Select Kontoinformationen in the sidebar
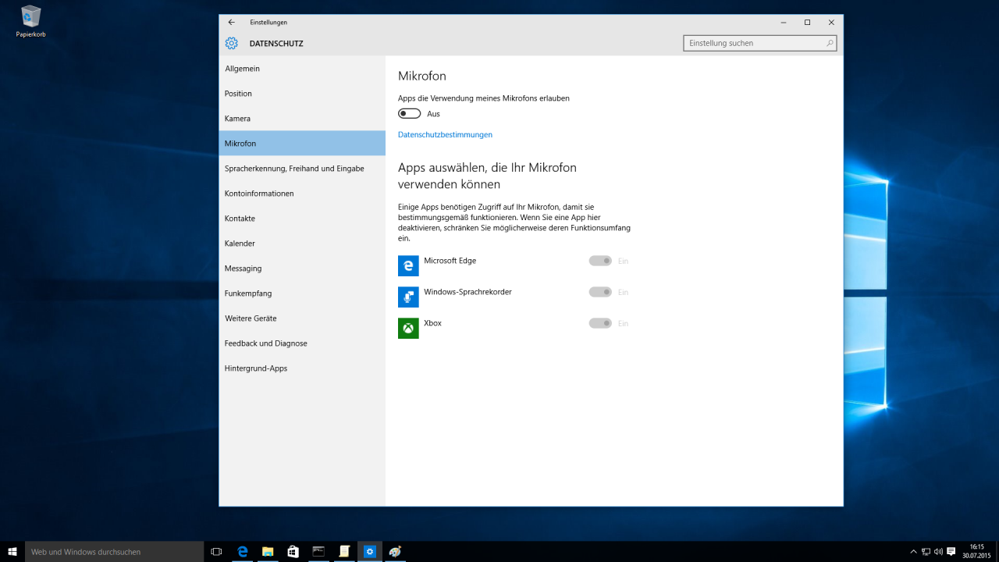 [x=302, y=194]
